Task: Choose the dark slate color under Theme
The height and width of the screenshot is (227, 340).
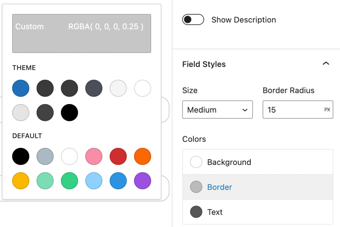Action: (94, 88)
